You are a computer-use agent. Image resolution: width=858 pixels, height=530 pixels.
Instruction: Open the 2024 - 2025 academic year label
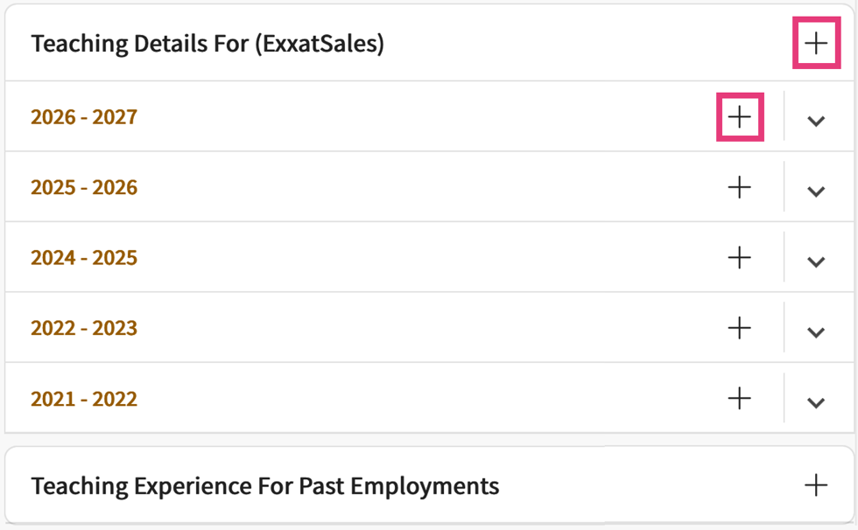pyautogui.click(x=84, y=258)
